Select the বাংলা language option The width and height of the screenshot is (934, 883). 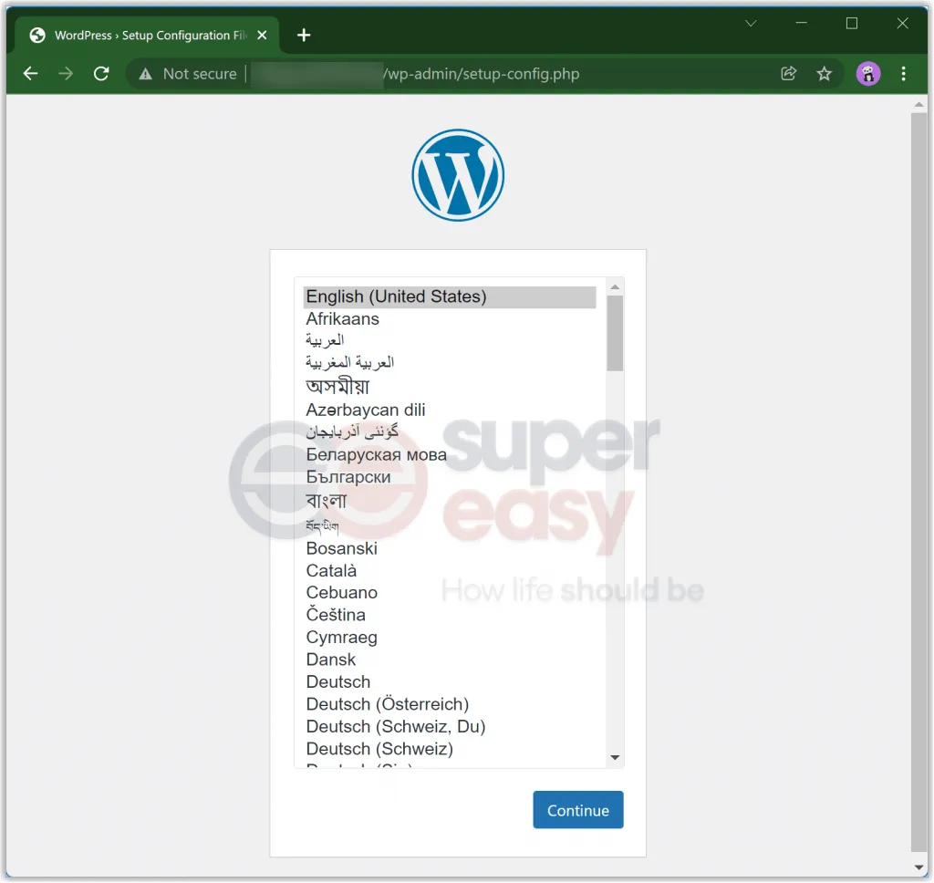(x=450, y=501)
